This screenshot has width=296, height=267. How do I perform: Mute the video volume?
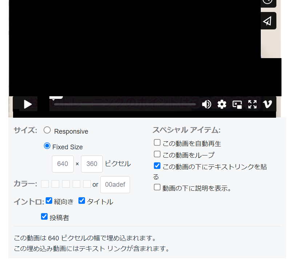[x=207, y=104]
